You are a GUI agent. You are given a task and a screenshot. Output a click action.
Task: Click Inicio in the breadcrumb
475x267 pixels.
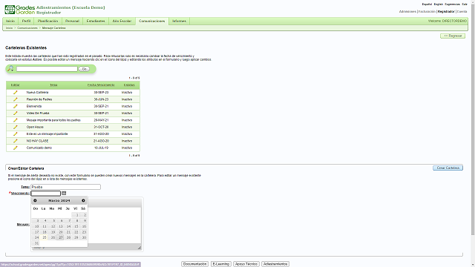(x=9, y=28)
